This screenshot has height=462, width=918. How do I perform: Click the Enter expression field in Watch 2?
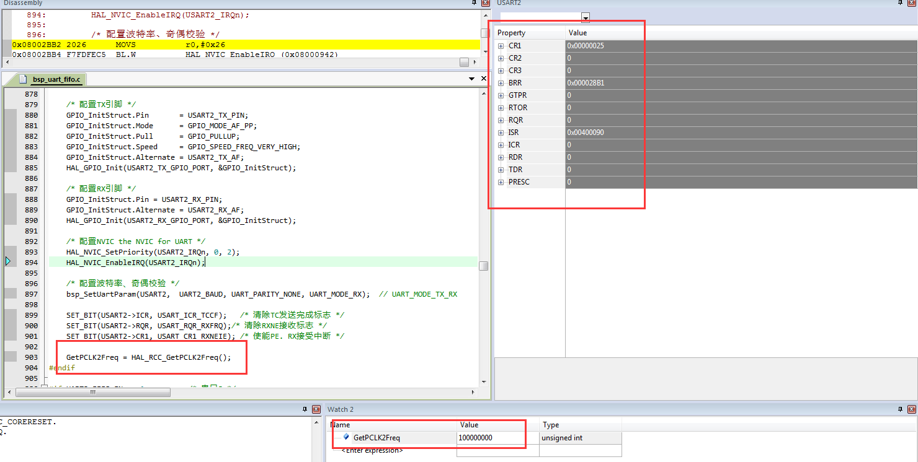point(372,450)
